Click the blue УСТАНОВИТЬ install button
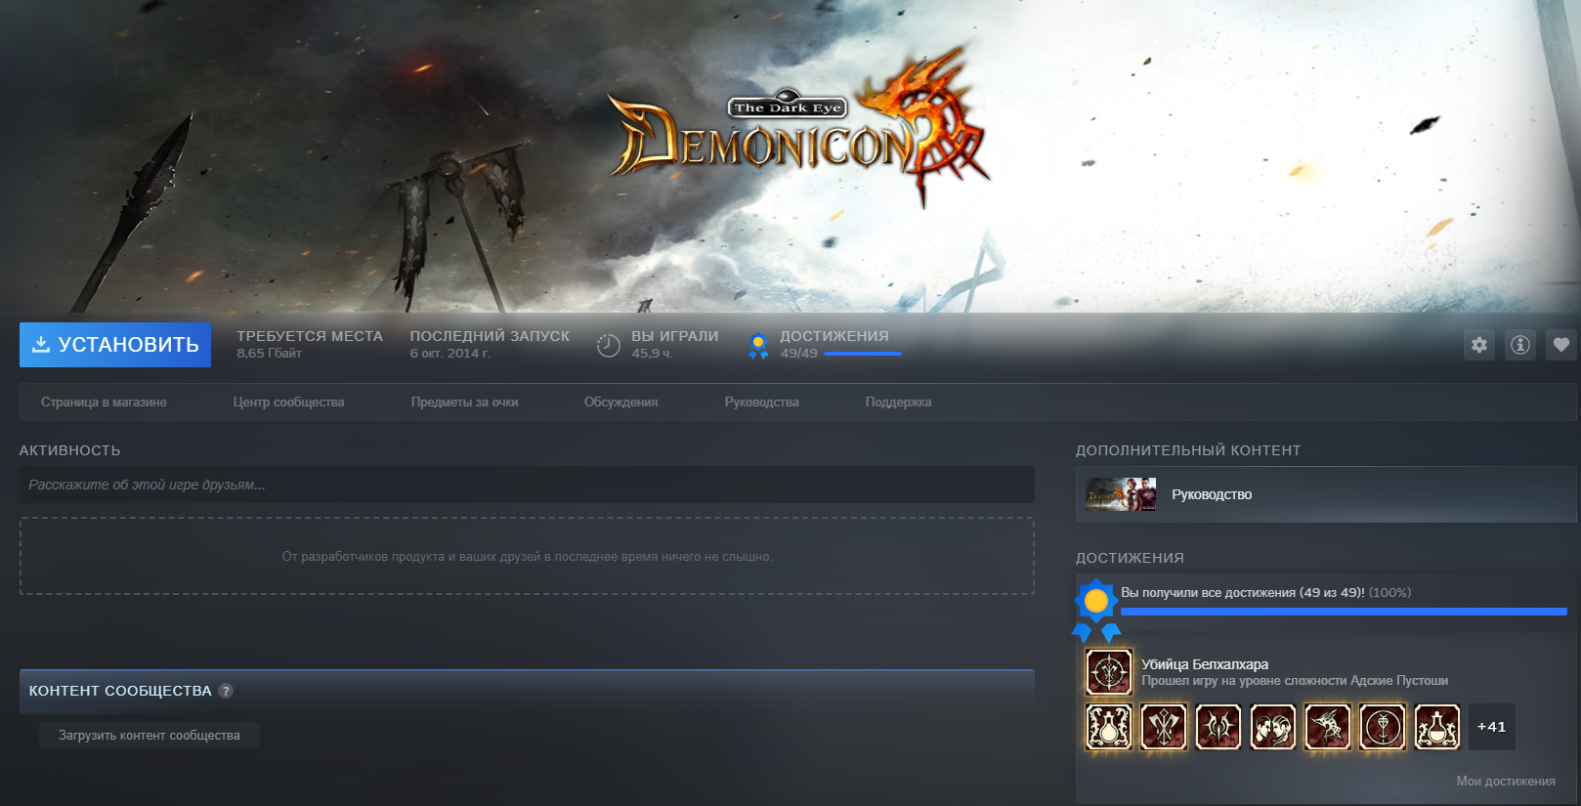Viewport: 1581px width, 806px height. tap(115, 345)
